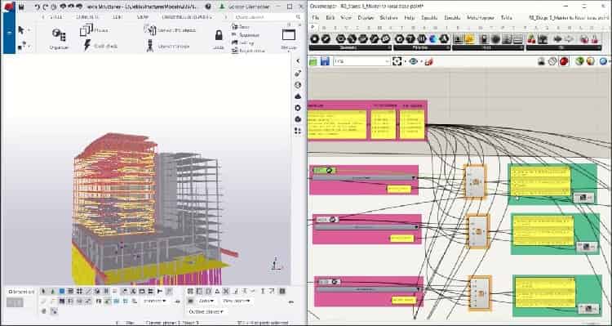Screen dimensions: 612x326
Task: Open the View plane dropdown in Tekla
Action: click(x=236, y=301)
